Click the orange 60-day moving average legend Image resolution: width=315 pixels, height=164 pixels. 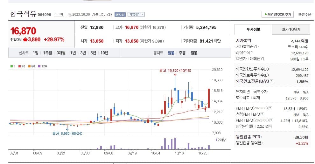point(31,66)
